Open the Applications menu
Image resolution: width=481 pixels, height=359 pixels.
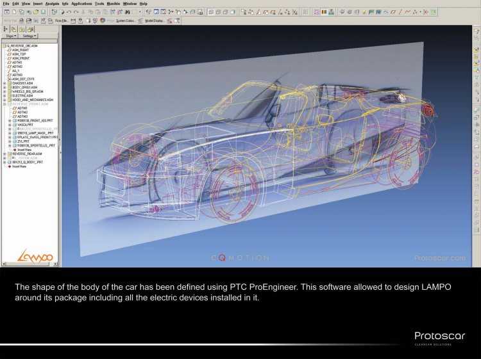pyautogui.click(x=81, y=4)
